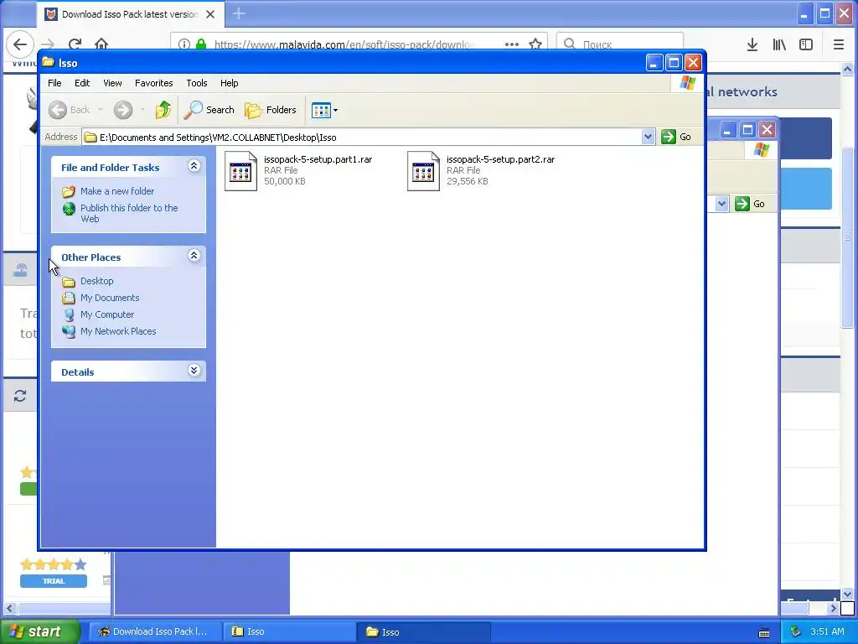This screenshot has height=644, width=858.
Task: Click the My Documents folder icon
Action: click(x=69, y=298)
